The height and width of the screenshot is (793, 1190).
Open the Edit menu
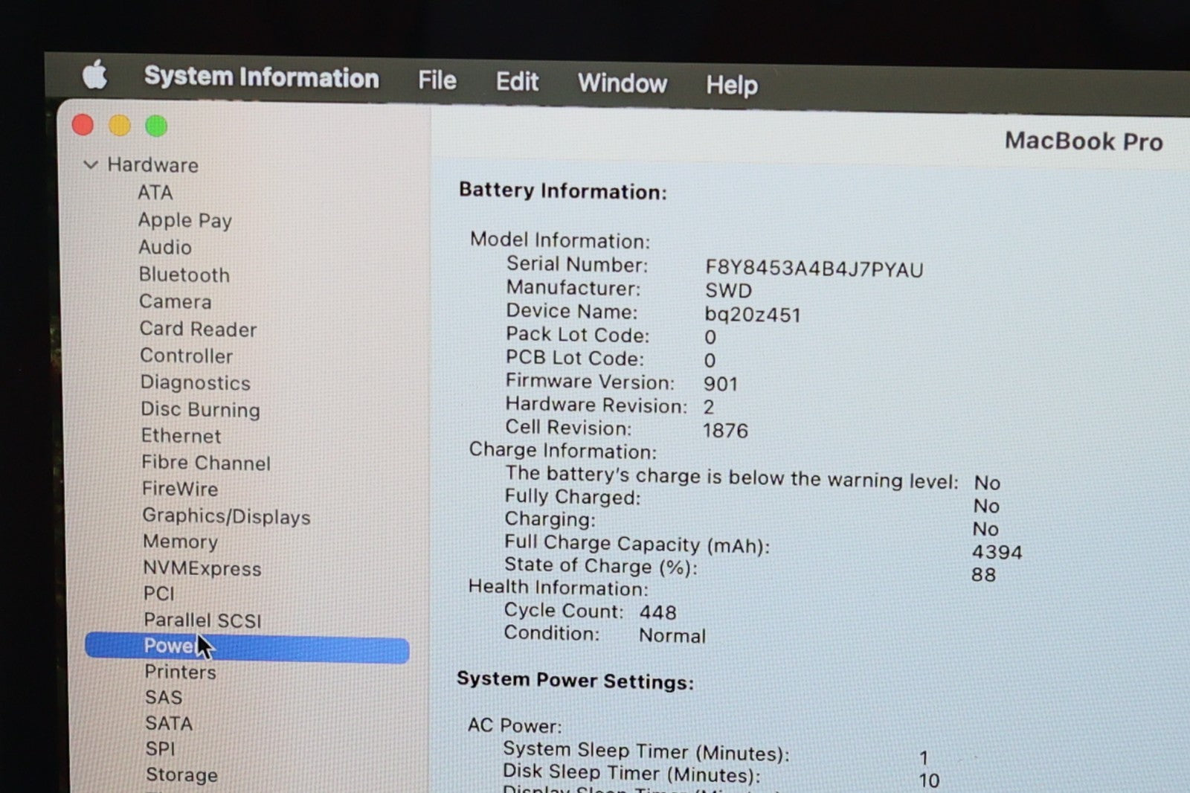(517, 82)
